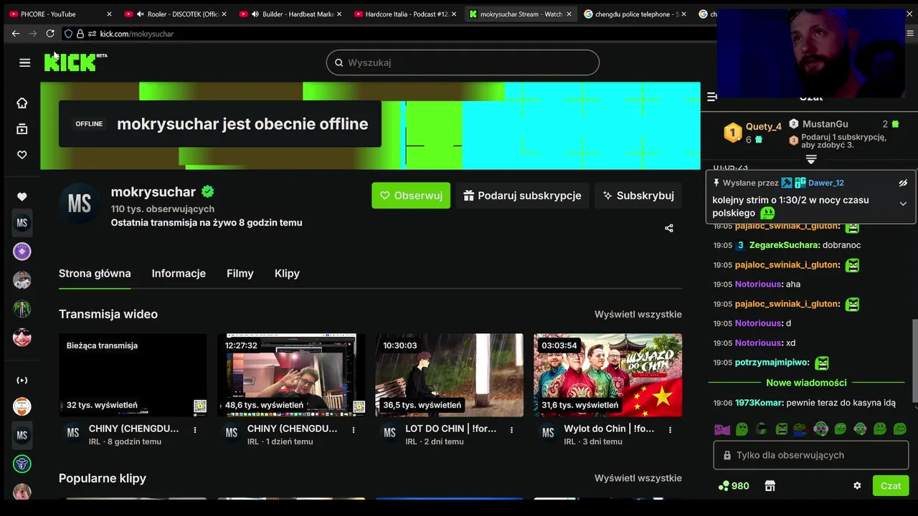Click Quety_4 top gifter name
This screenshot has width=918, height=516.
pos(764,126)
